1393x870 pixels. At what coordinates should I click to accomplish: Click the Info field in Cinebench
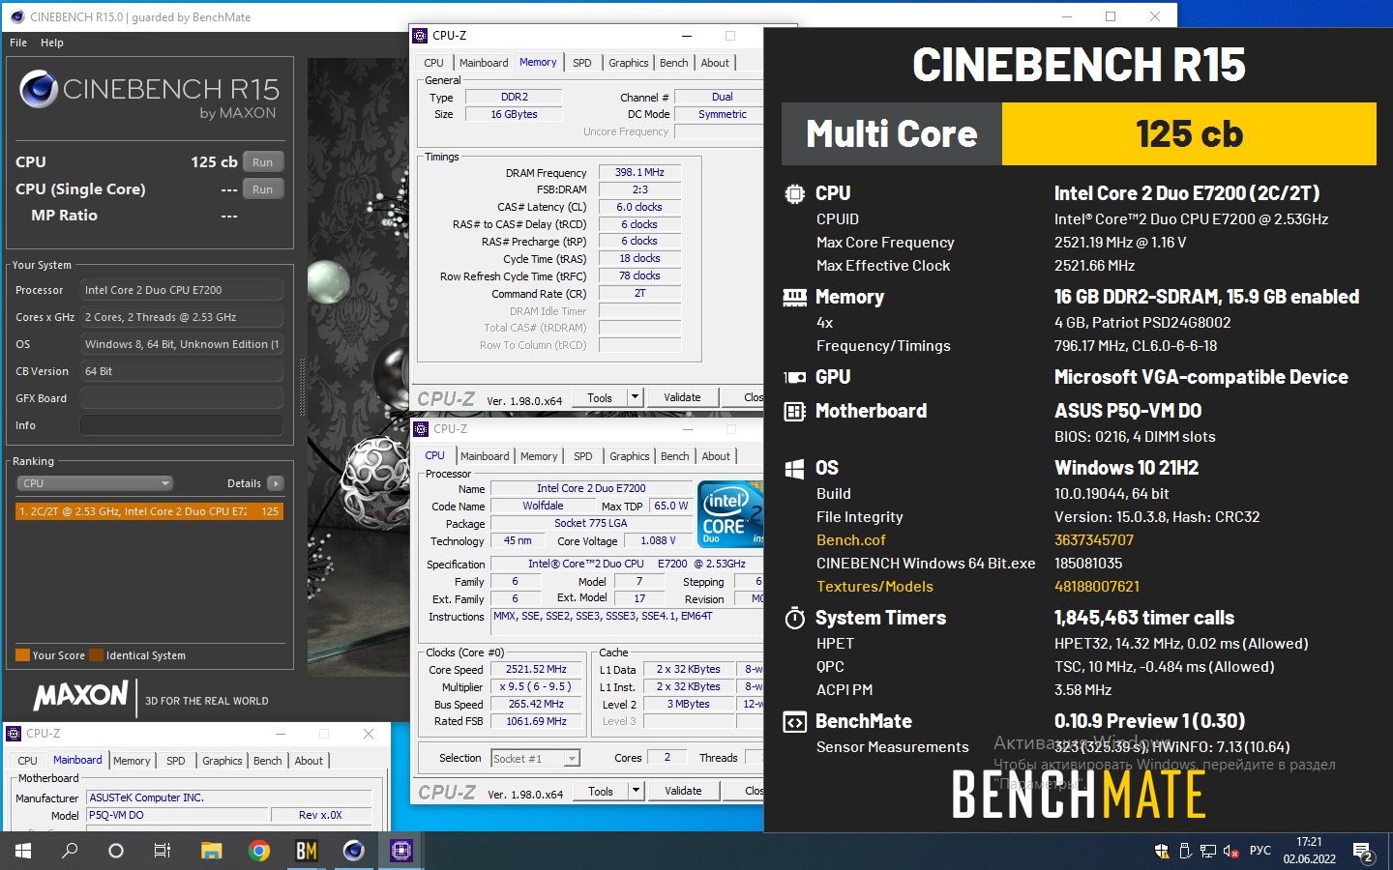click(182, 425)
